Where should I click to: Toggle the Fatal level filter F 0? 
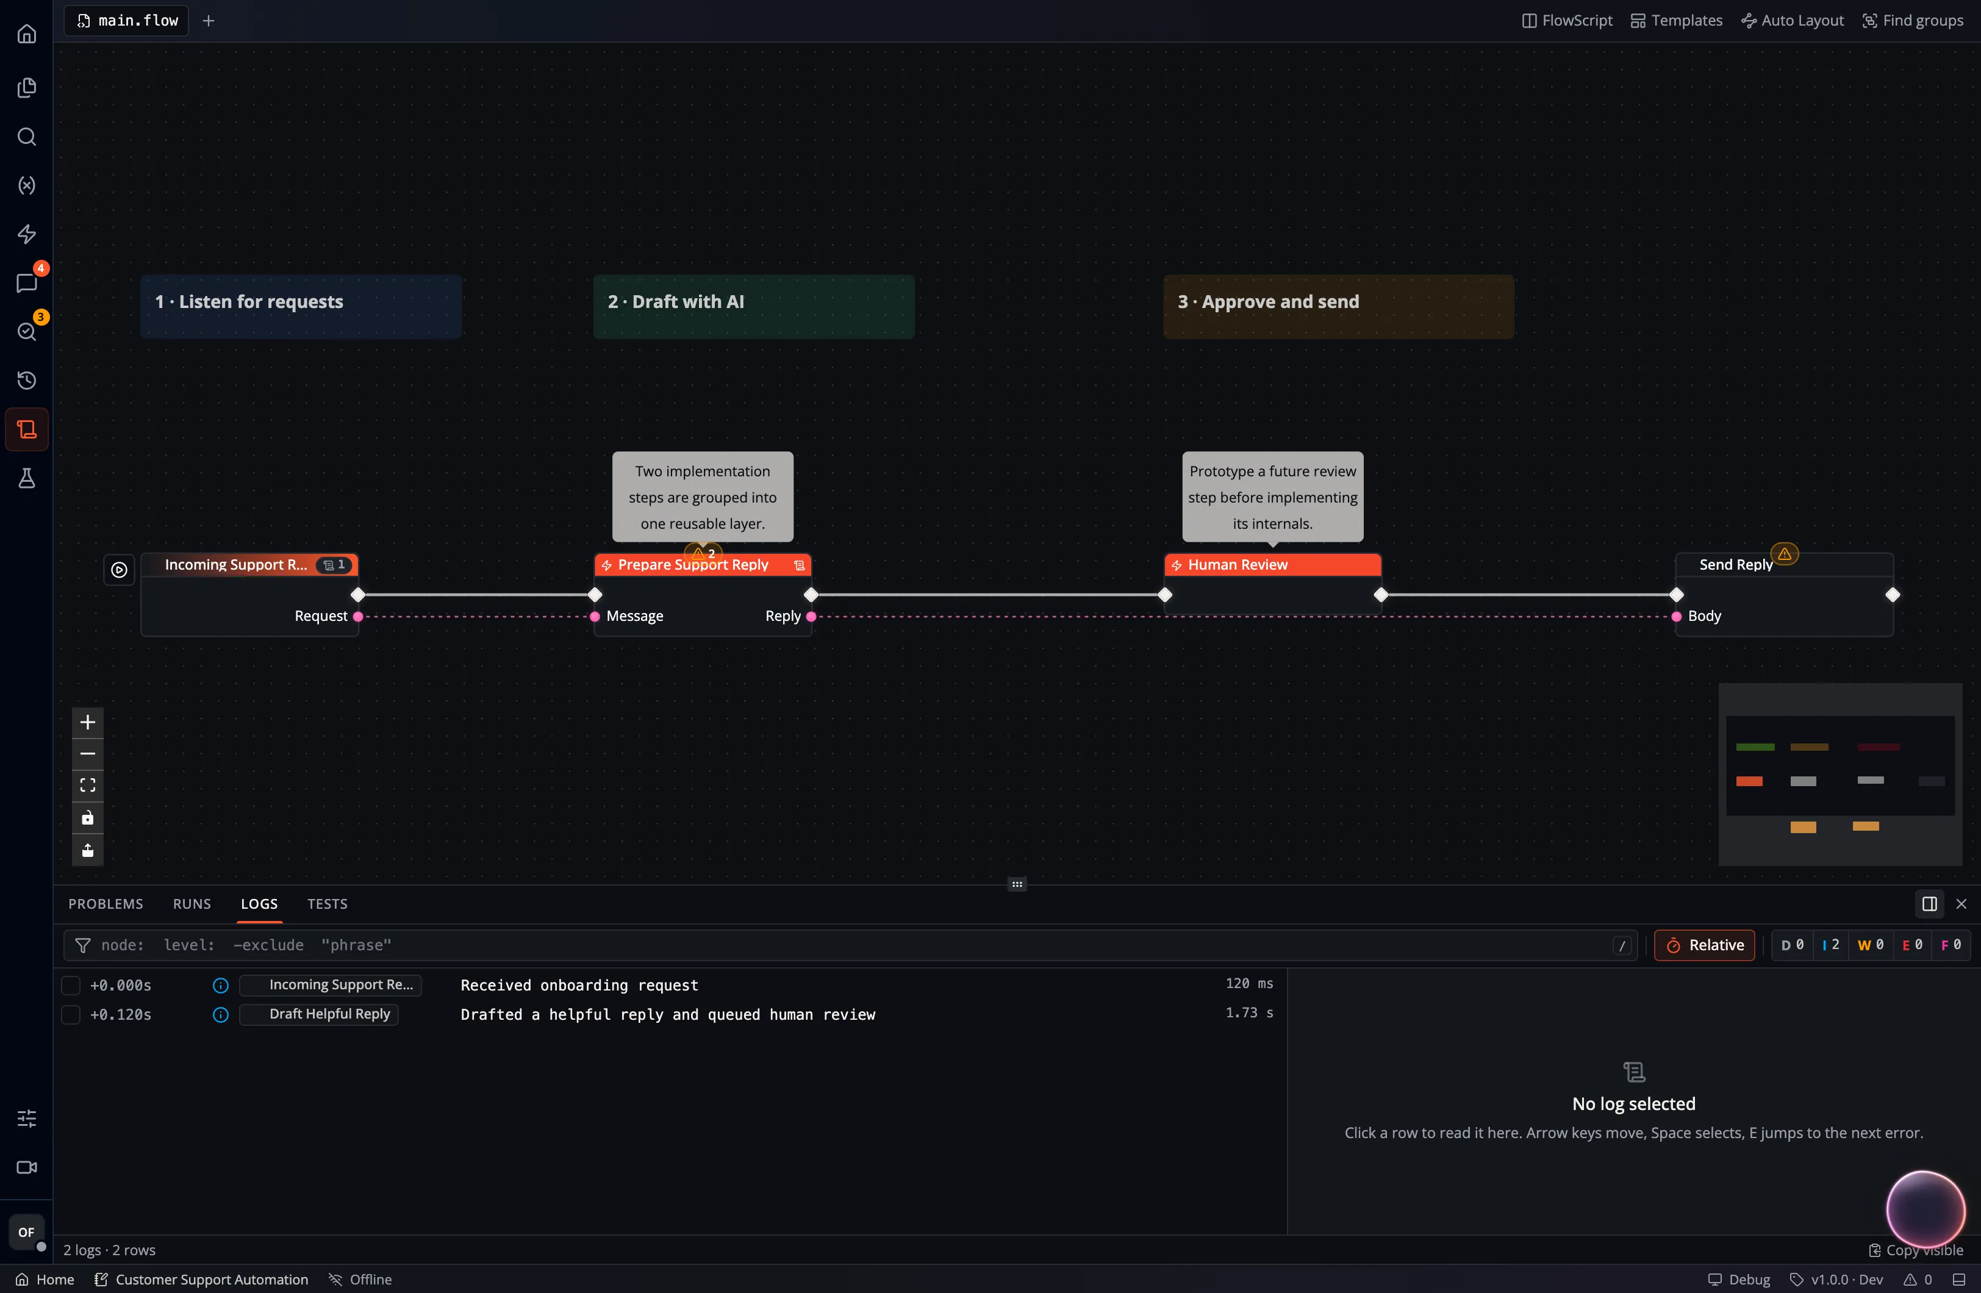click(x=1951, y=945)
